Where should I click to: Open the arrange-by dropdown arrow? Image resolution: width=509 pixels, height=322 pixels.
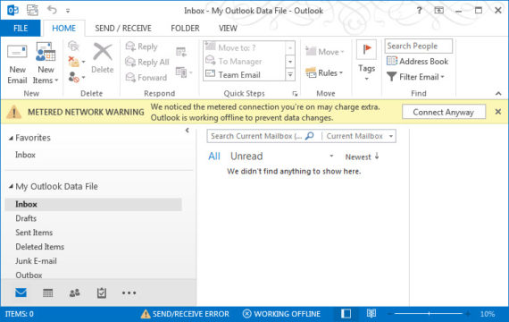(x=331, y=157)
